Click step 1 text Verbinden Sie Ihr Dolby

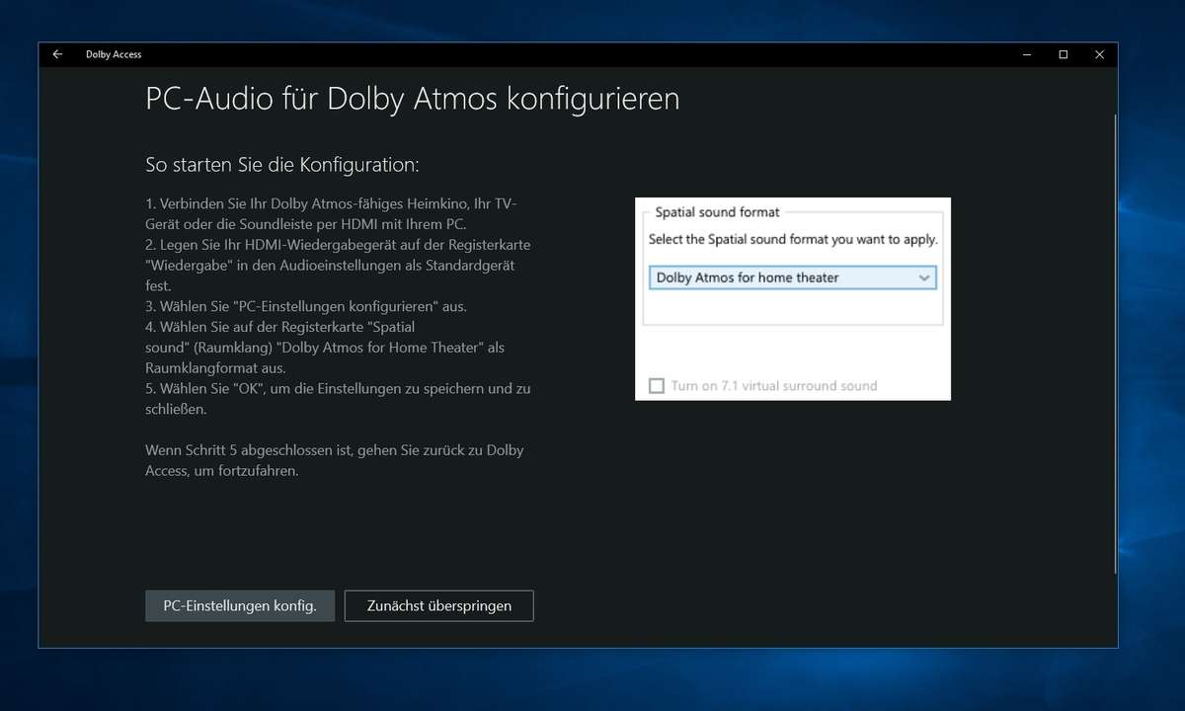tap(331, 213)
